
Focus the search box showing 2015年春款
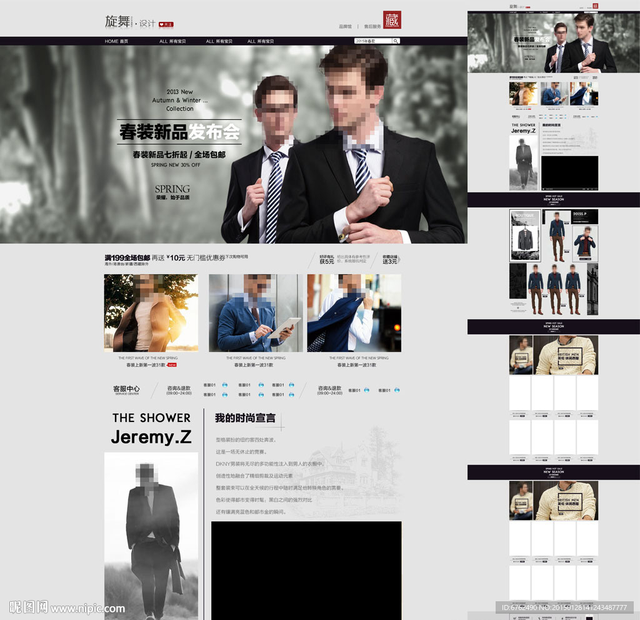point(372,41)
